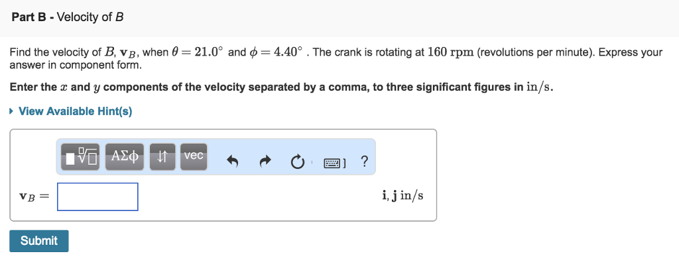Click the bold instruction about x and y components
The width and height of the screenshot is (679, 268).
(x=281, y=87)
